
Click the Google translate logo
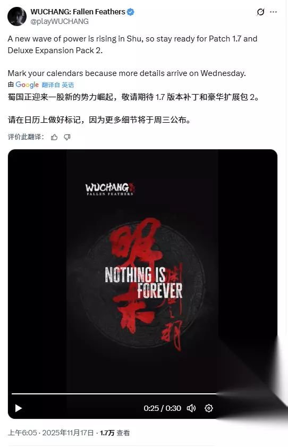[27, 85]
